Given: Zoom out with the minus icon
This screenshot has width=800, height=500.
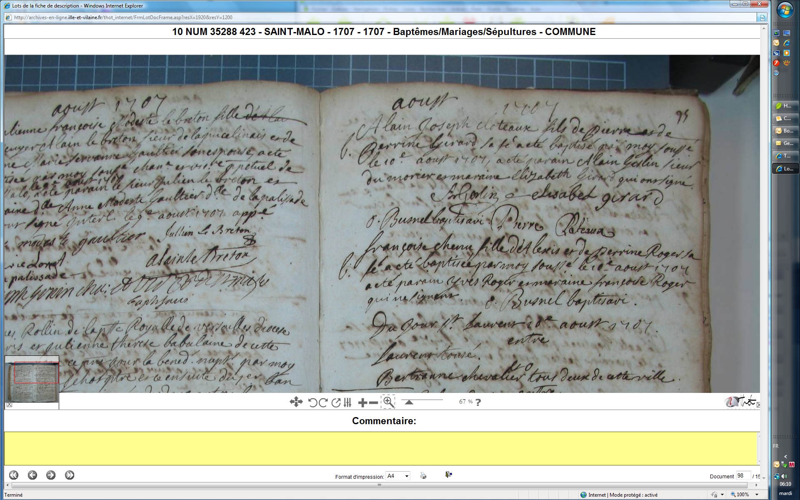Looking at the screenshot, I should tap(374, 402).
